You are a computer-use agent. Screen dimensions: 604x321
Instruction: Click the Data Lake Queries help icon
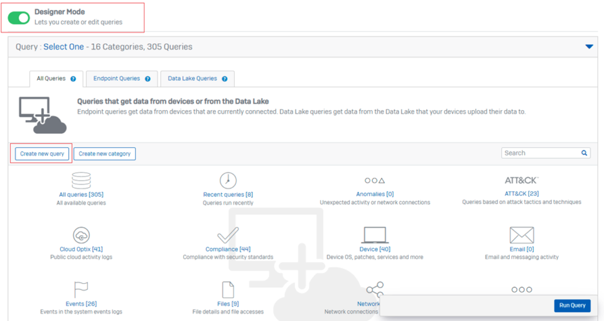tap(225, 79)
